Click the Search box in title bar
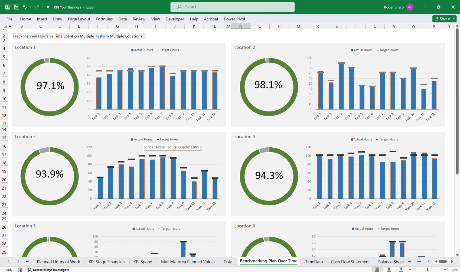The height and width of the screenshot is (272, 460). click(232, 7)
